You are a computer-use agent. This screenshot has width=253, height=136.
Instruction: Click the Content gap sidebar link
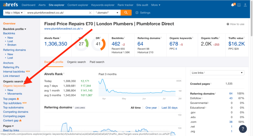(x=11, y=120)
